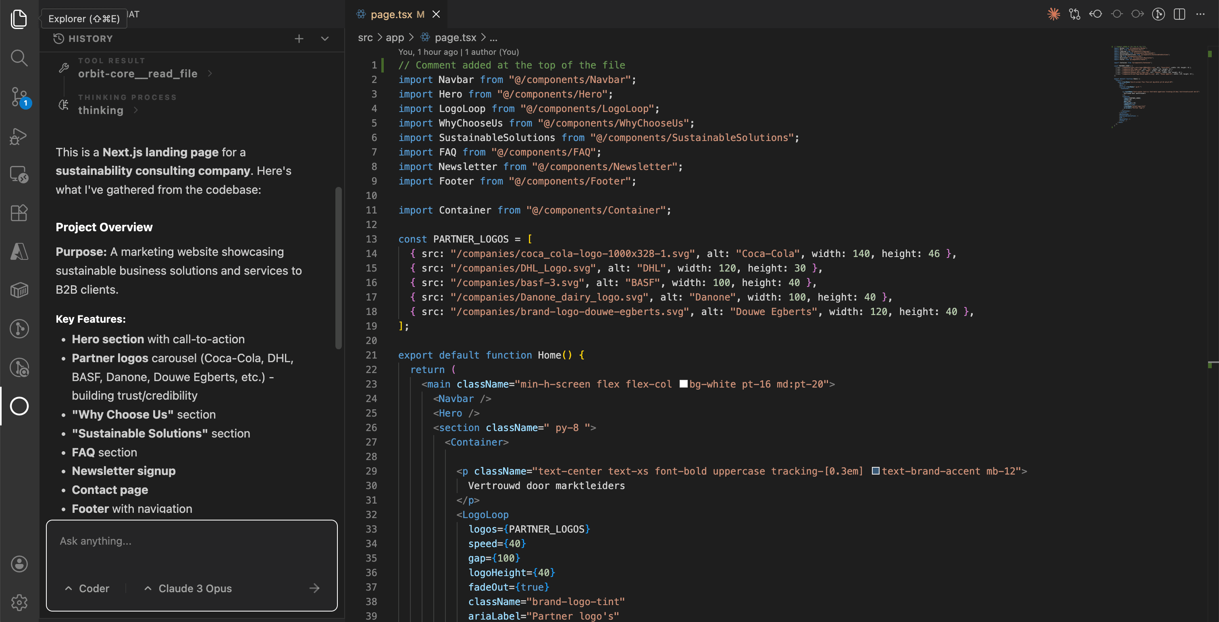Open the Search view in the activity bar

[19, 58]
